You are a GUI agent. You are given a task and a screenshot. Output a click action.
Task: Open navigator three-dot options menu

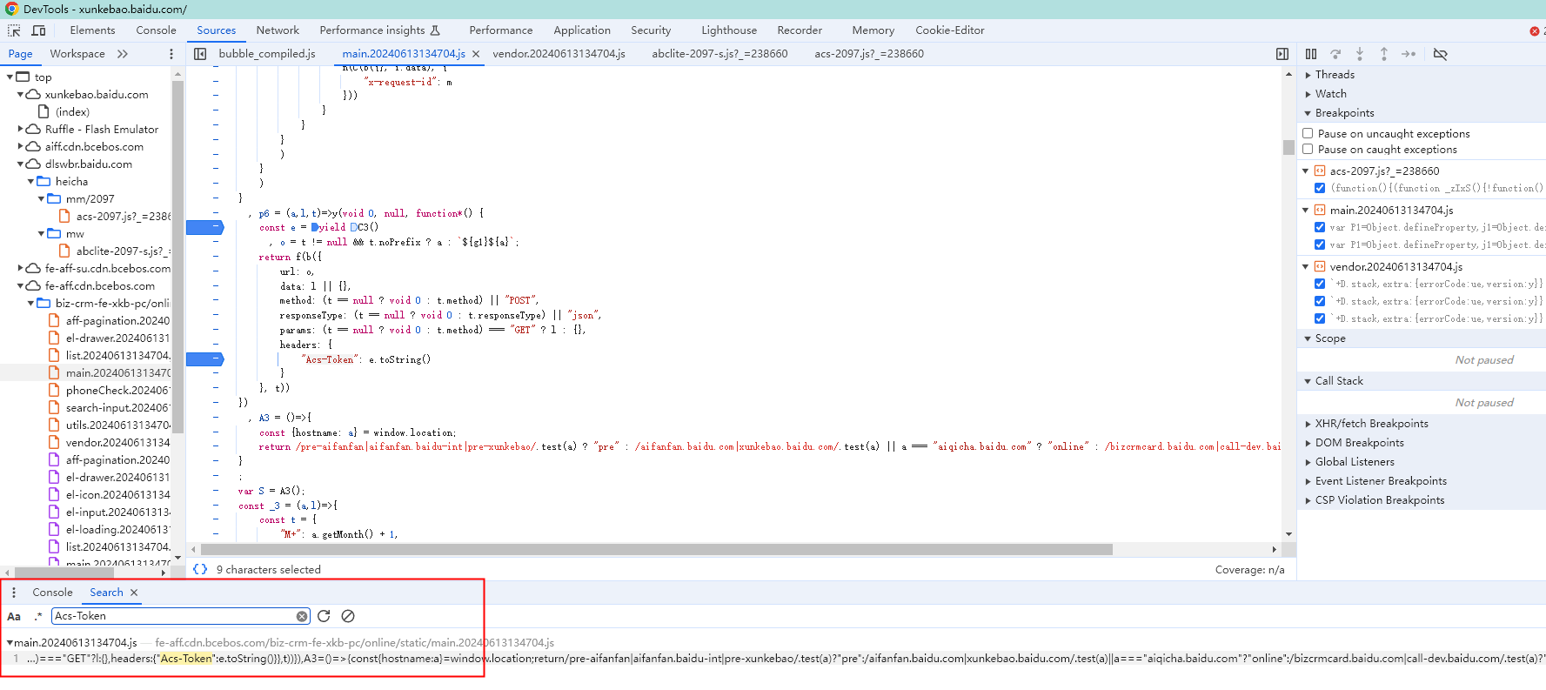(x=171, y=54)
